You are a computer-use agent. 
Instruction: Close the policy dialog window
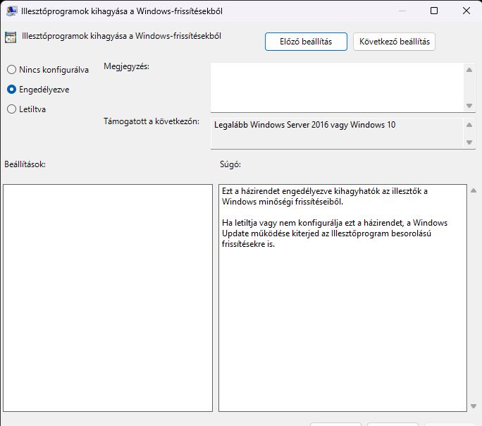pyautogui.click(x=466, y=11)
